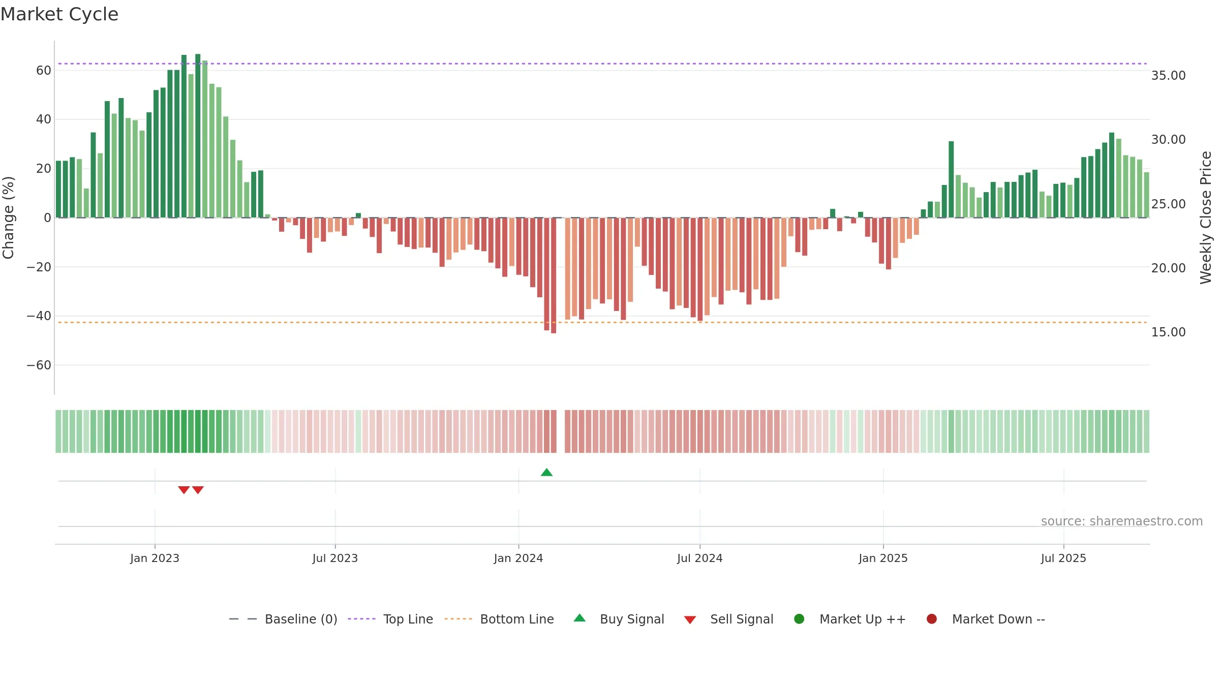The width and height of the screenshot is (1220, 686).
Task: Toggle Market Down -- legend entry
Action: pos(986,619)
